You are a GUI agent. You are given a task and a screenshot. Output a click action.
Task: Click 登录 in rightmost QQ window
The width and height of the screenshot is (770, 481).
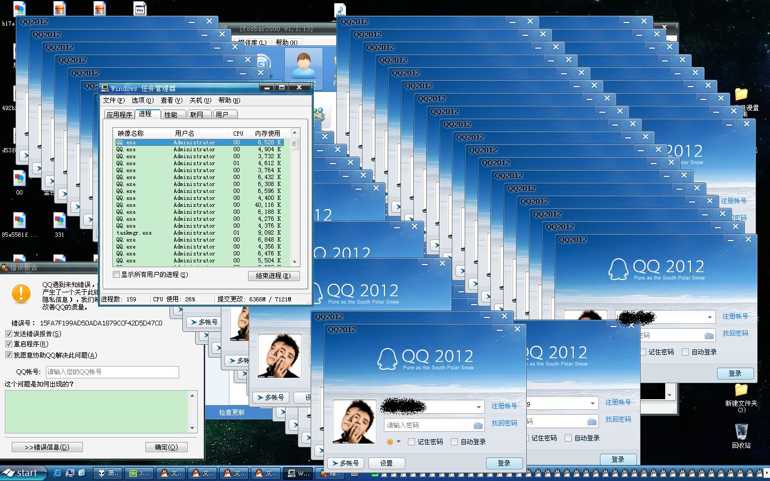coord(735,373)
